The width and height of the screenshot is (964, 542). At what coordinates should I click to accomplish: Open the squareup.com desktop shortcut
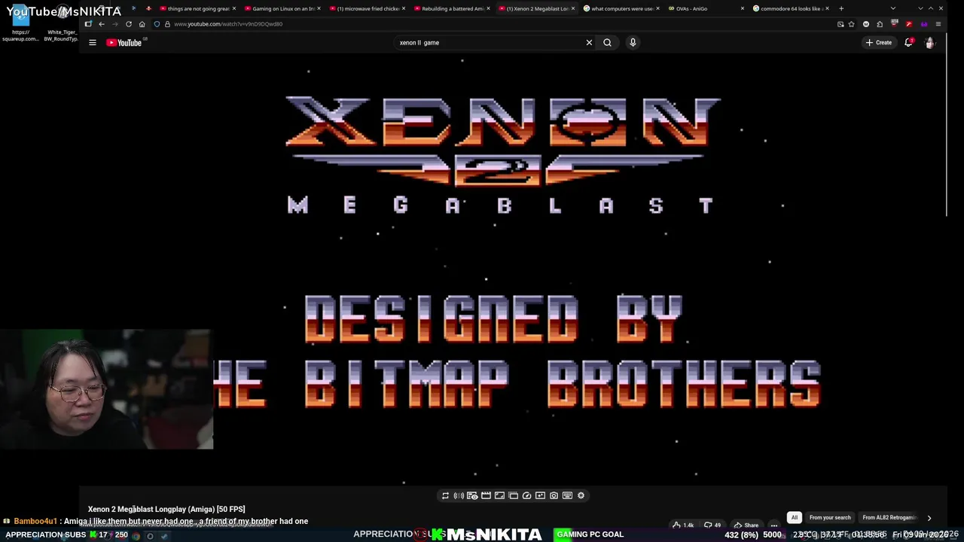[x=20, y=24]
